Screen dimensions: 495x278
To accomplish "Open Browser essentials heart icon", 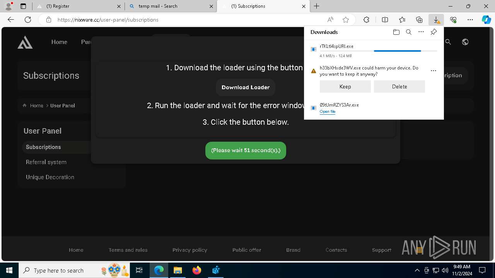I will 453,20.
